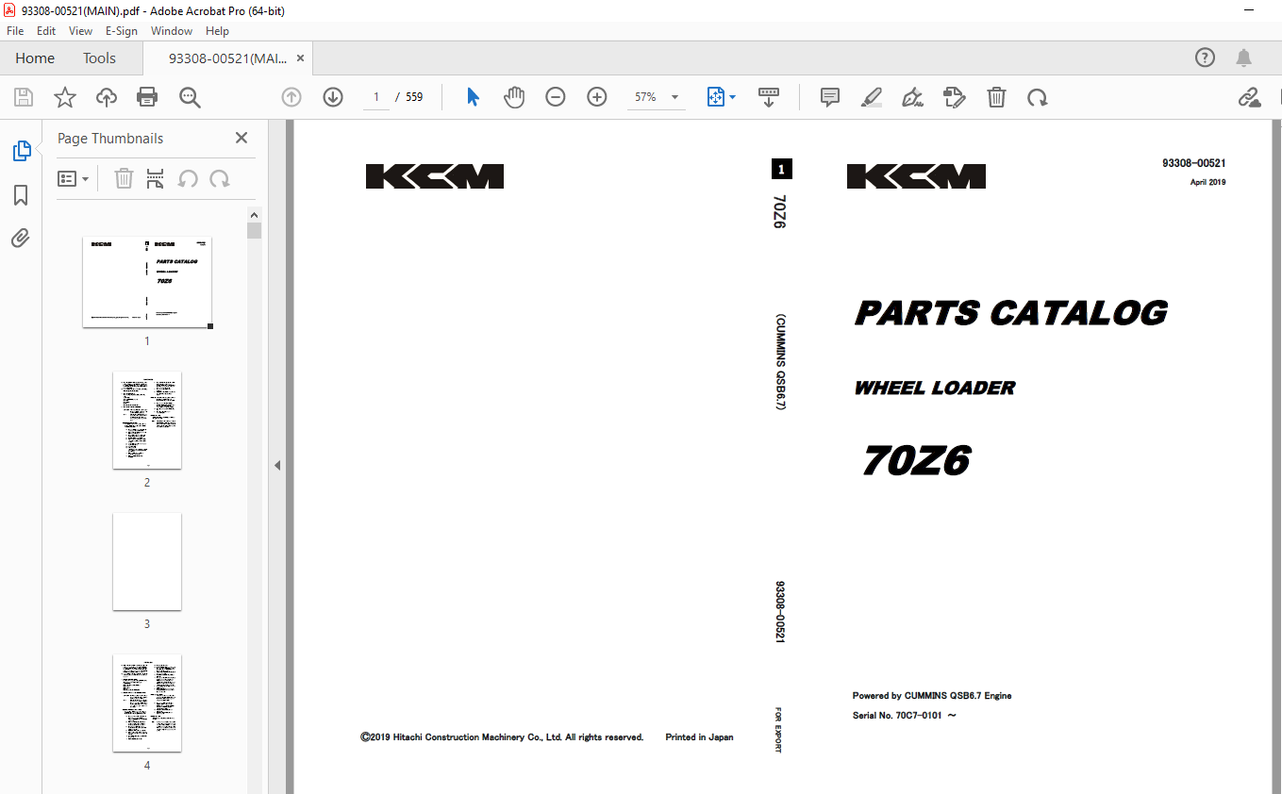
Task: Collapse the navigation pane with the arrow
Action: [x=277, y=465]
